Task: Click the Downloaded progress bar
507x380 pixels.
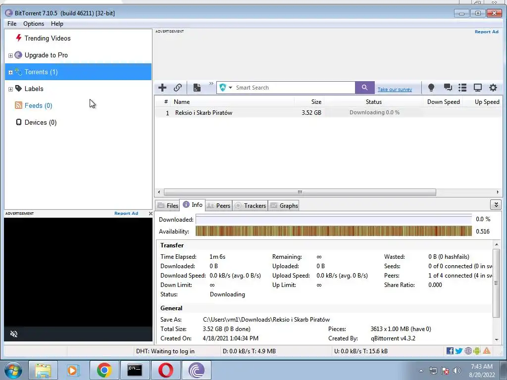Action: click(334, 219)
